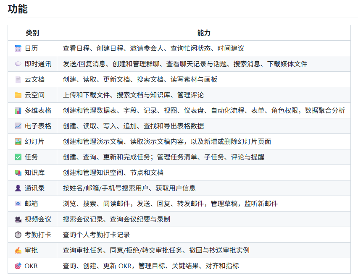Click the camera icon for 视频会议
Viewport: 358px width, 277px height.
18,219
